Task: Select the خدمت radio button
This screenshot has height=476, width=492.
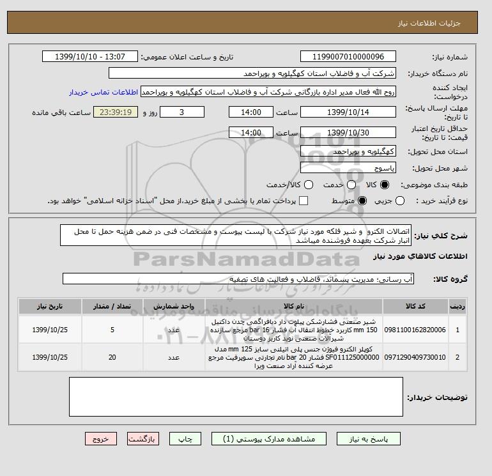Action: click(x=351, y=185)
